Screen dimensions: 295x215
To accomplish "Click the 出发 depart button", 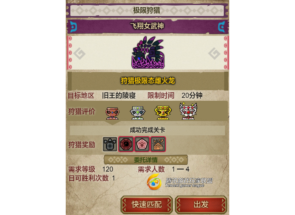I will coord(201,204).
